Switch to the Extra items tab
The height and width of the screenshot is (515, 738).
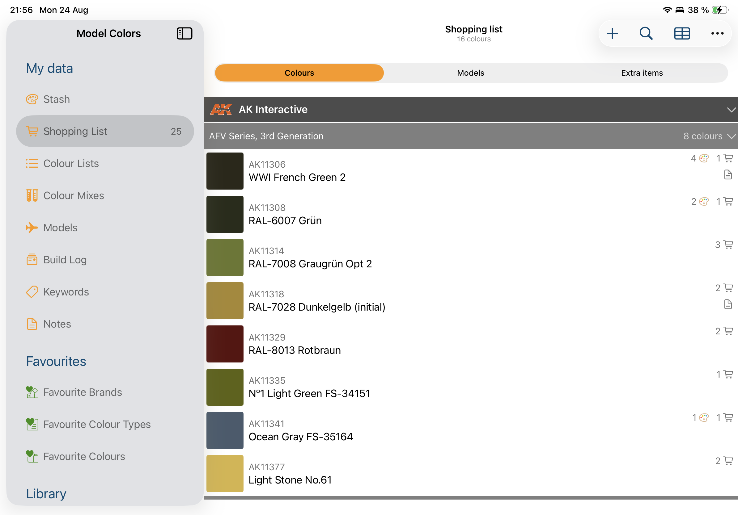tap(642, 73)
